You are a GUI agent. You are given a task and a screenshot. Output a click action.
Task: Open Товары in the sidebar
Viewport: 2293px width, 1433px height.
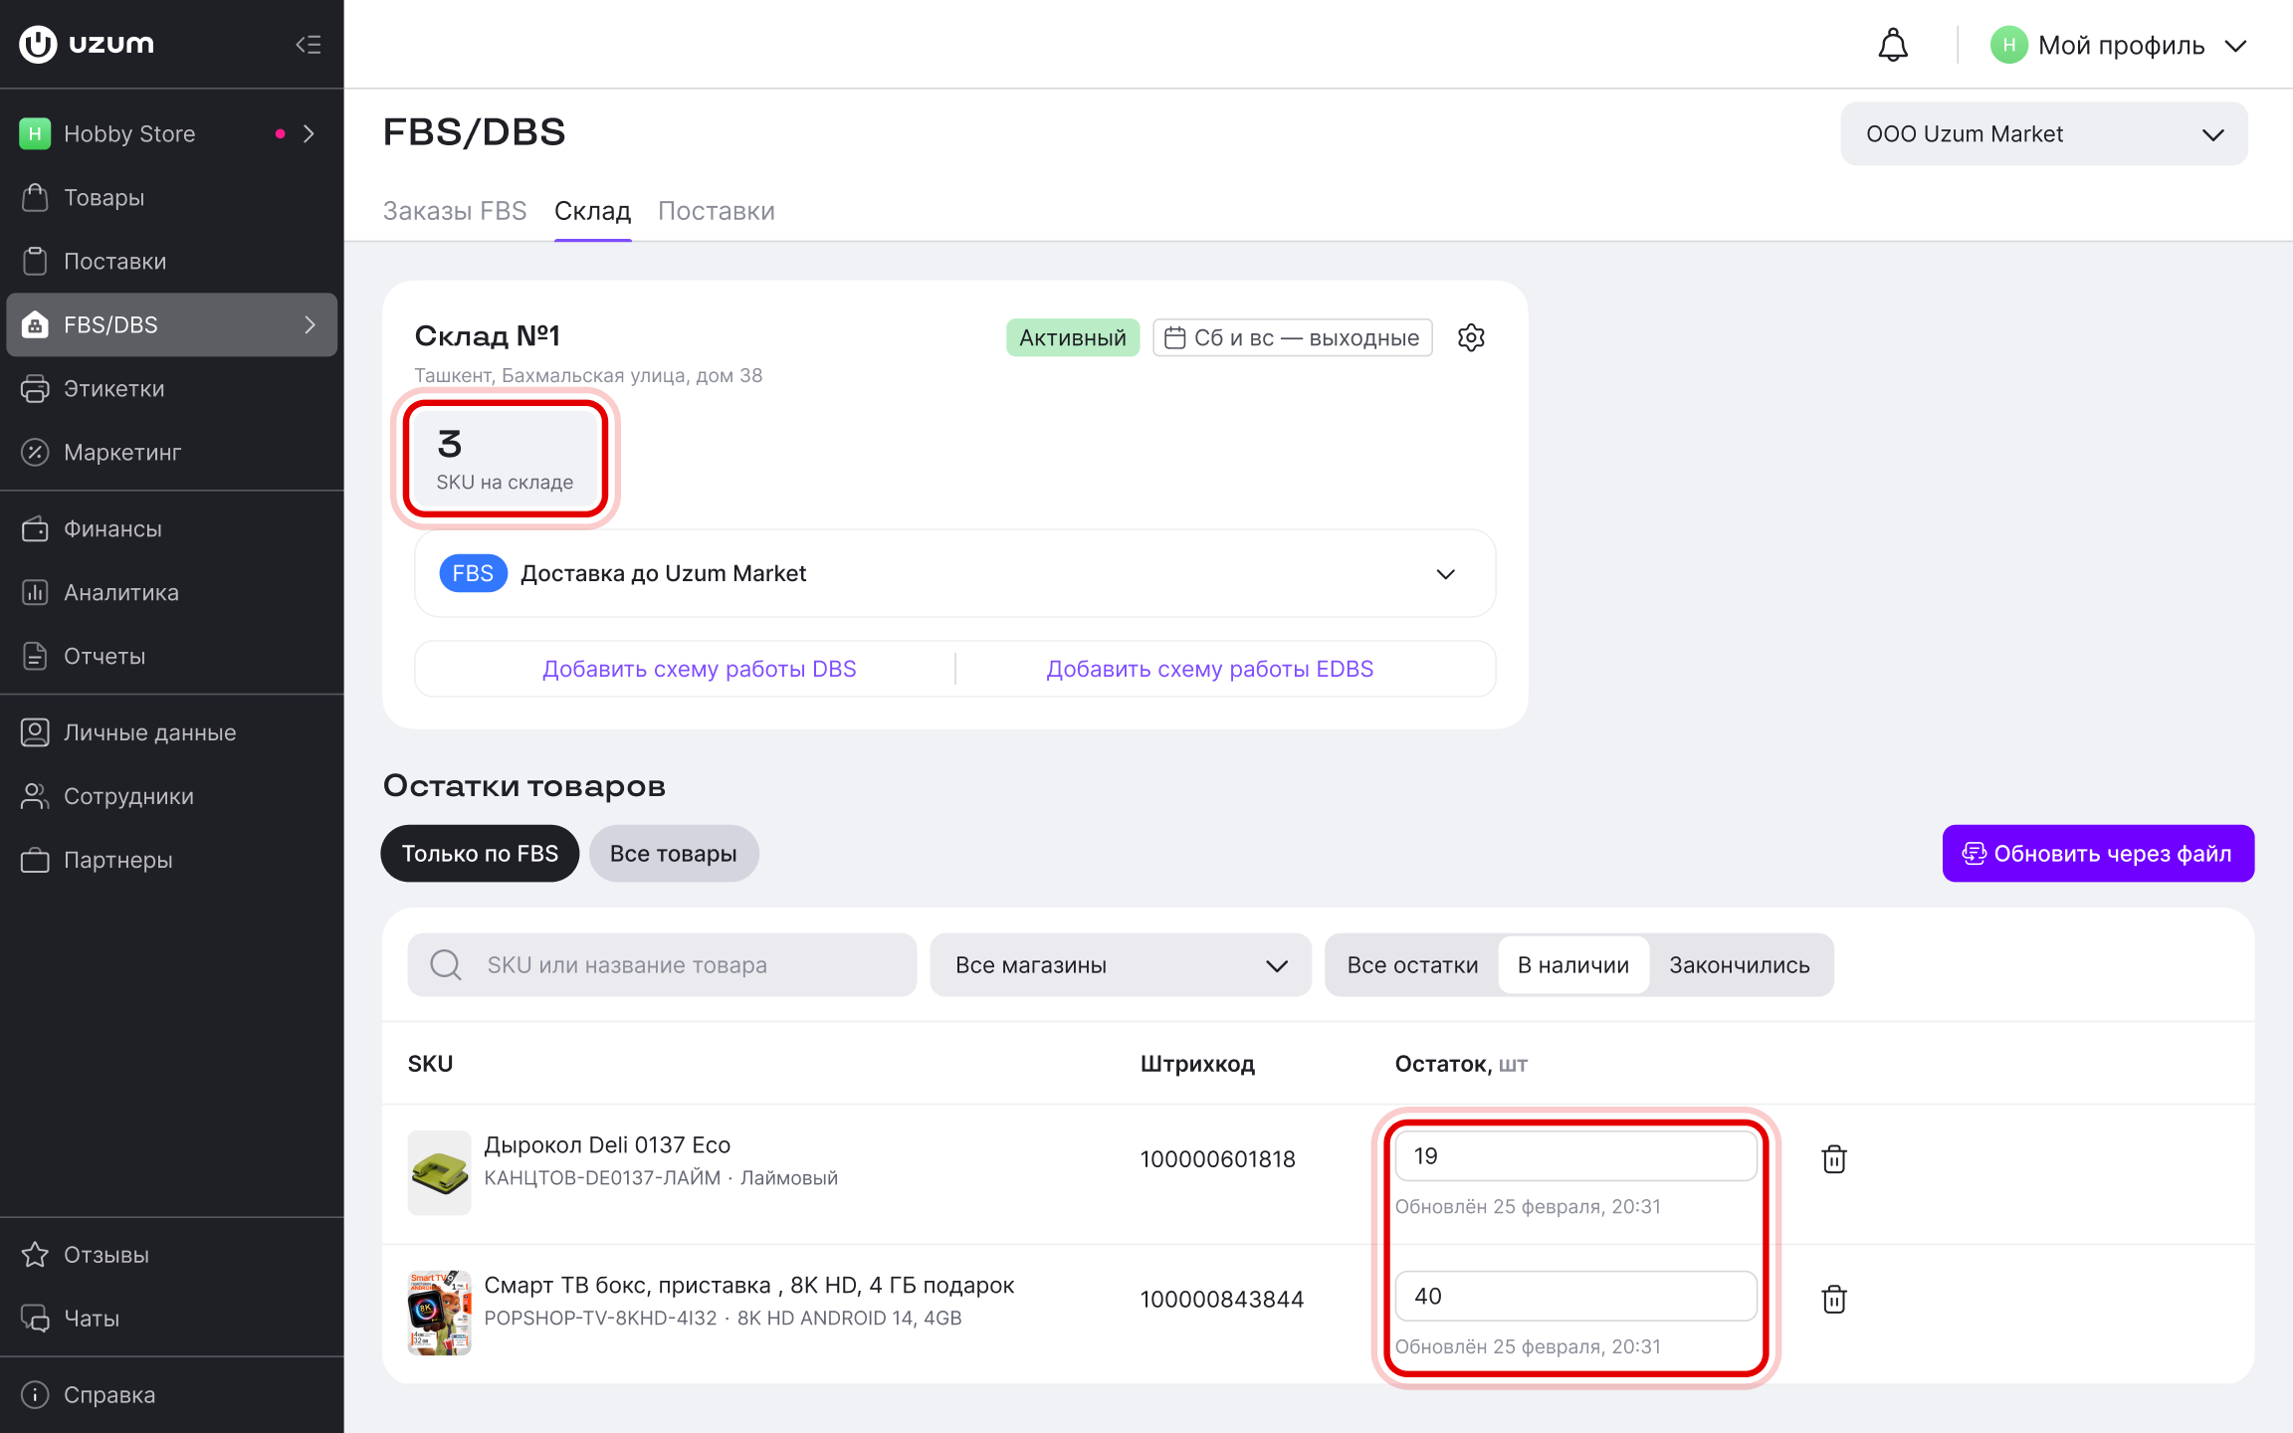[x=171, y=197]
